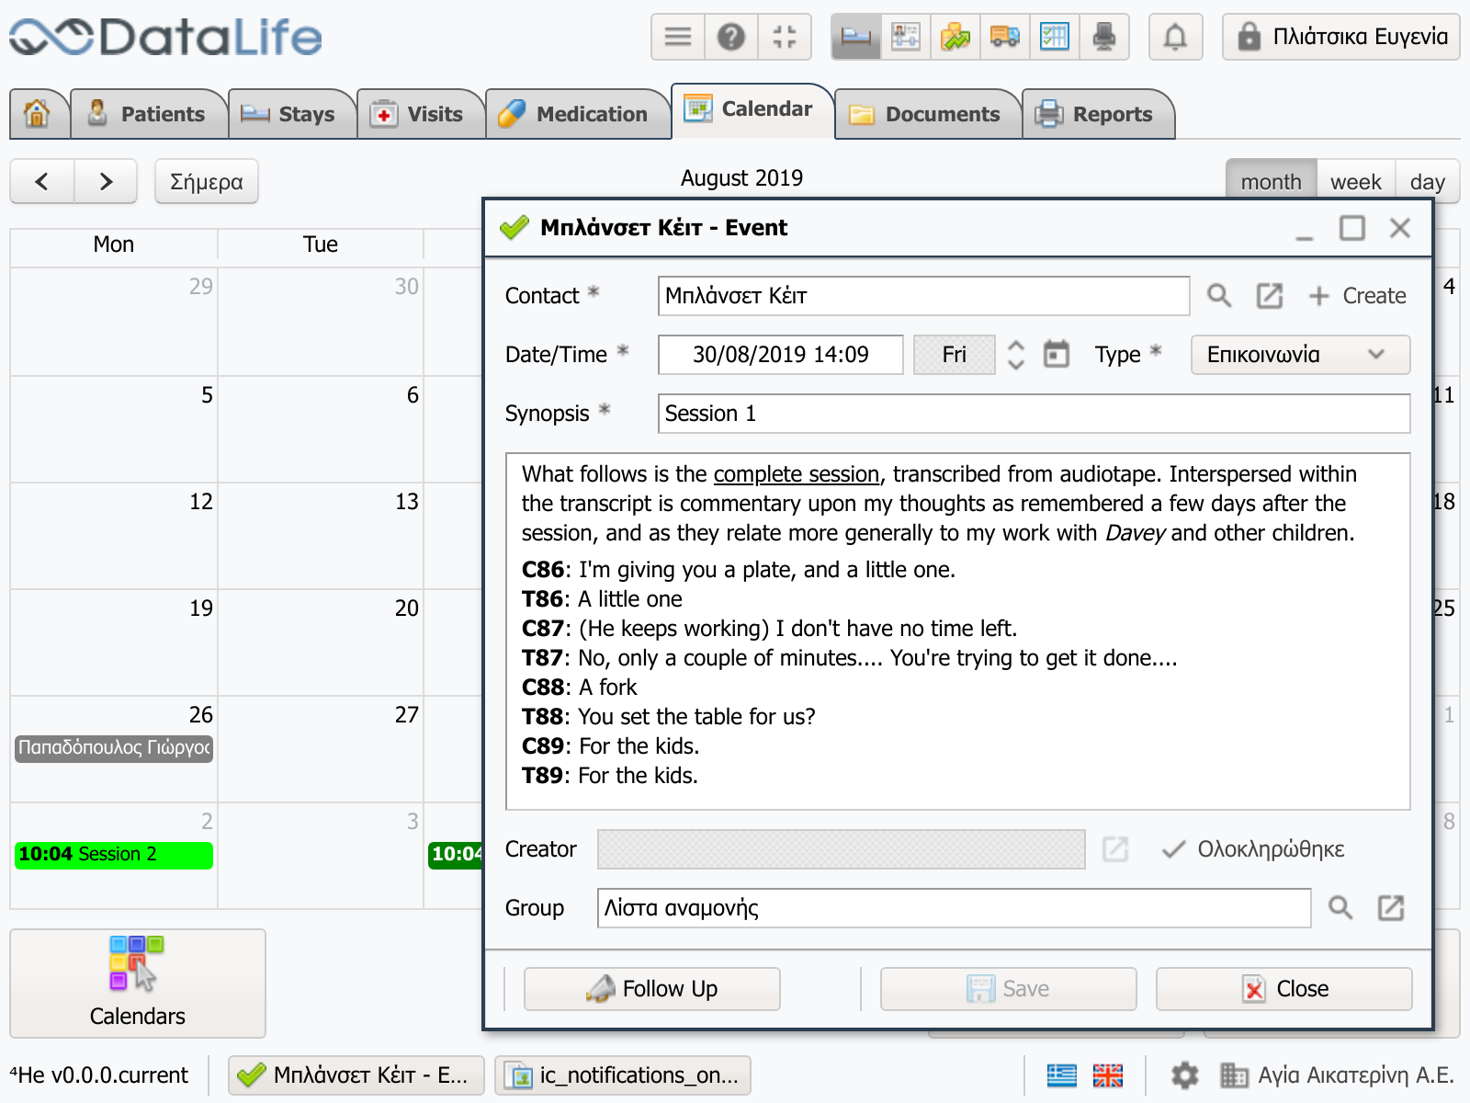
Task: Switch to the Medication tab
Action: pos(575,114)
